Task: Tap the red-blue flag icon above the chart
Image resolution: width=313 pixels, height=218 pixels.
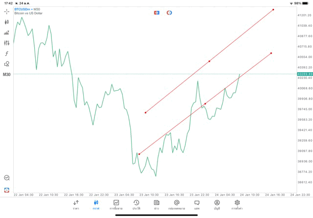Action: click(x=156, y=13)
